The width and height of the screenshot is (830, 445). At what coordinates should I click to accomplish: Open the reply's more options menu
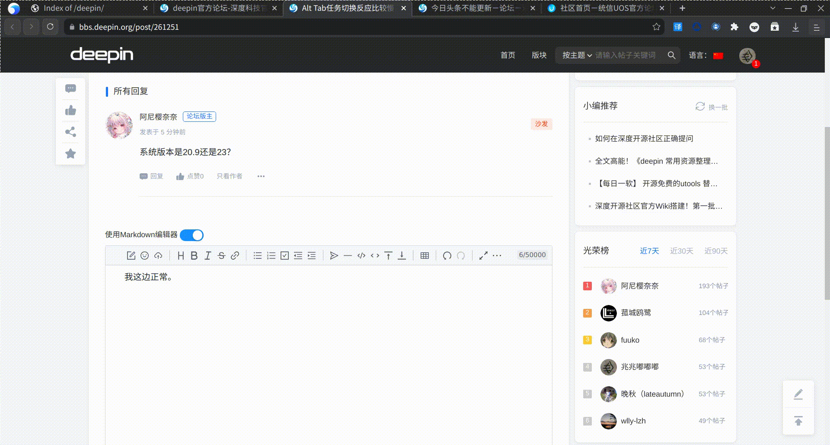click(x=261, y=176)
